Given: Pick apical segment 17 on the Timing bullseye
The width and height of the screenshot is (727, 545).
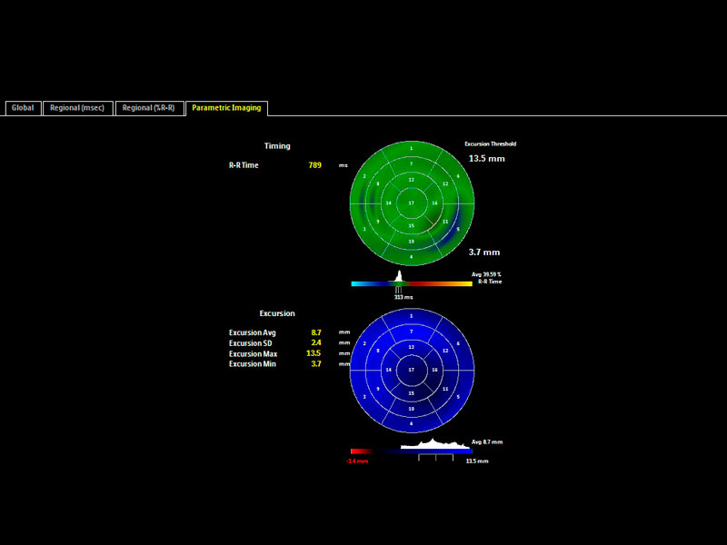Looking at the screenshot, I should pos(412,203).
